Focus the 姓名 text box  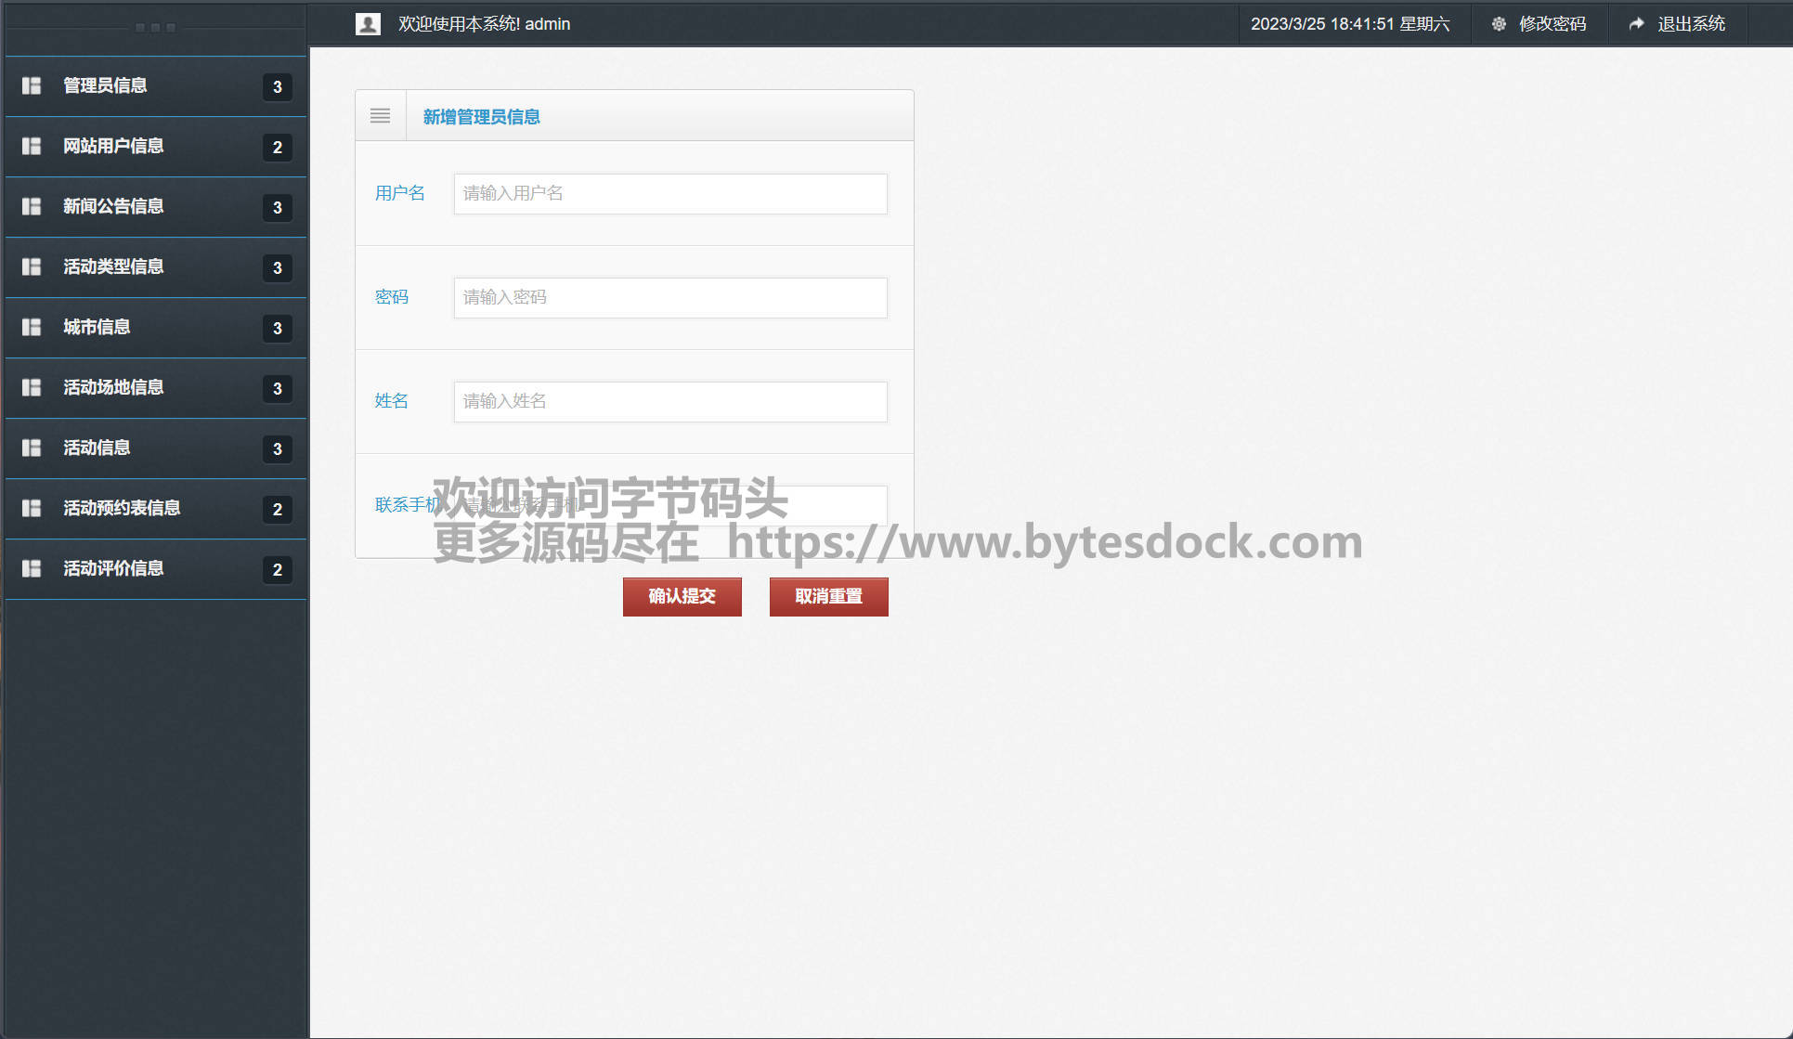tap(669, 402)
